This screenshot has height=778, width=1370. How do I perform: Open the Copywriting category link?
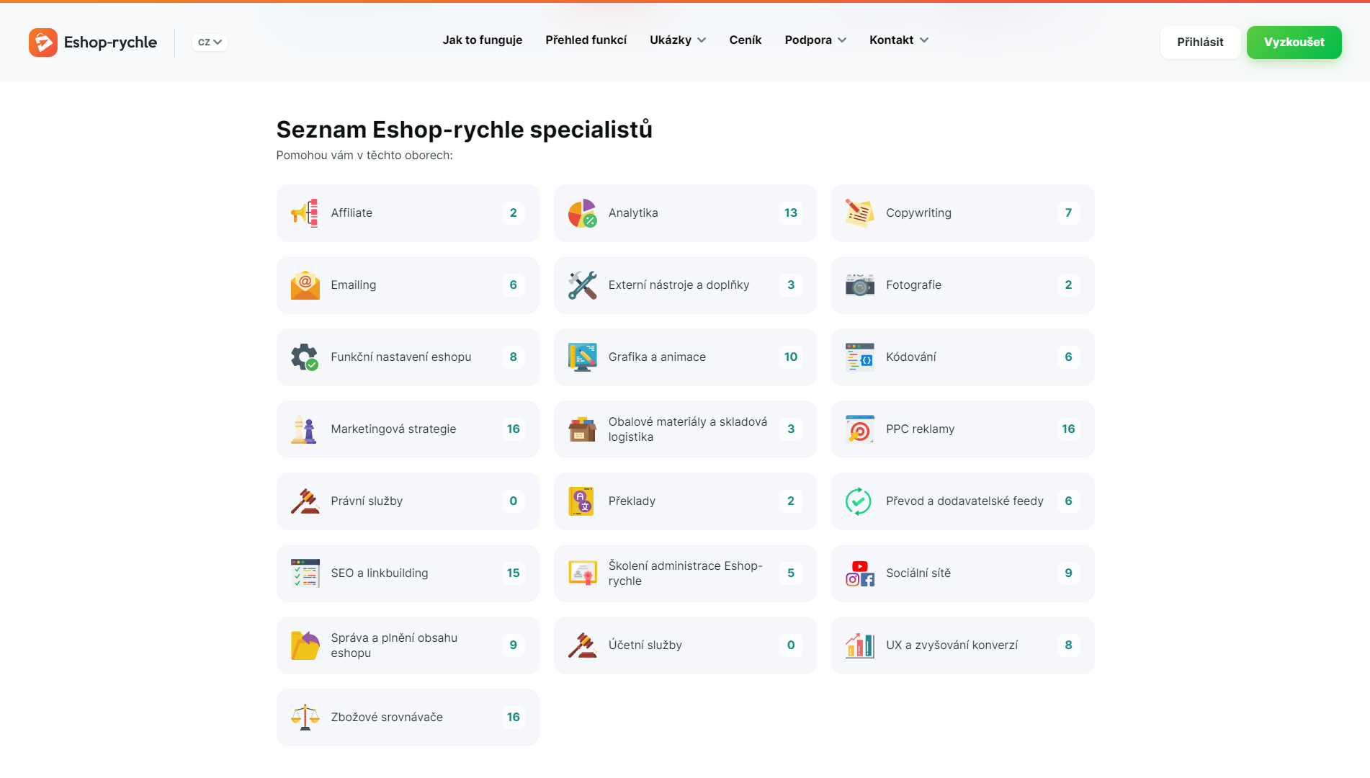coord(918,213)
